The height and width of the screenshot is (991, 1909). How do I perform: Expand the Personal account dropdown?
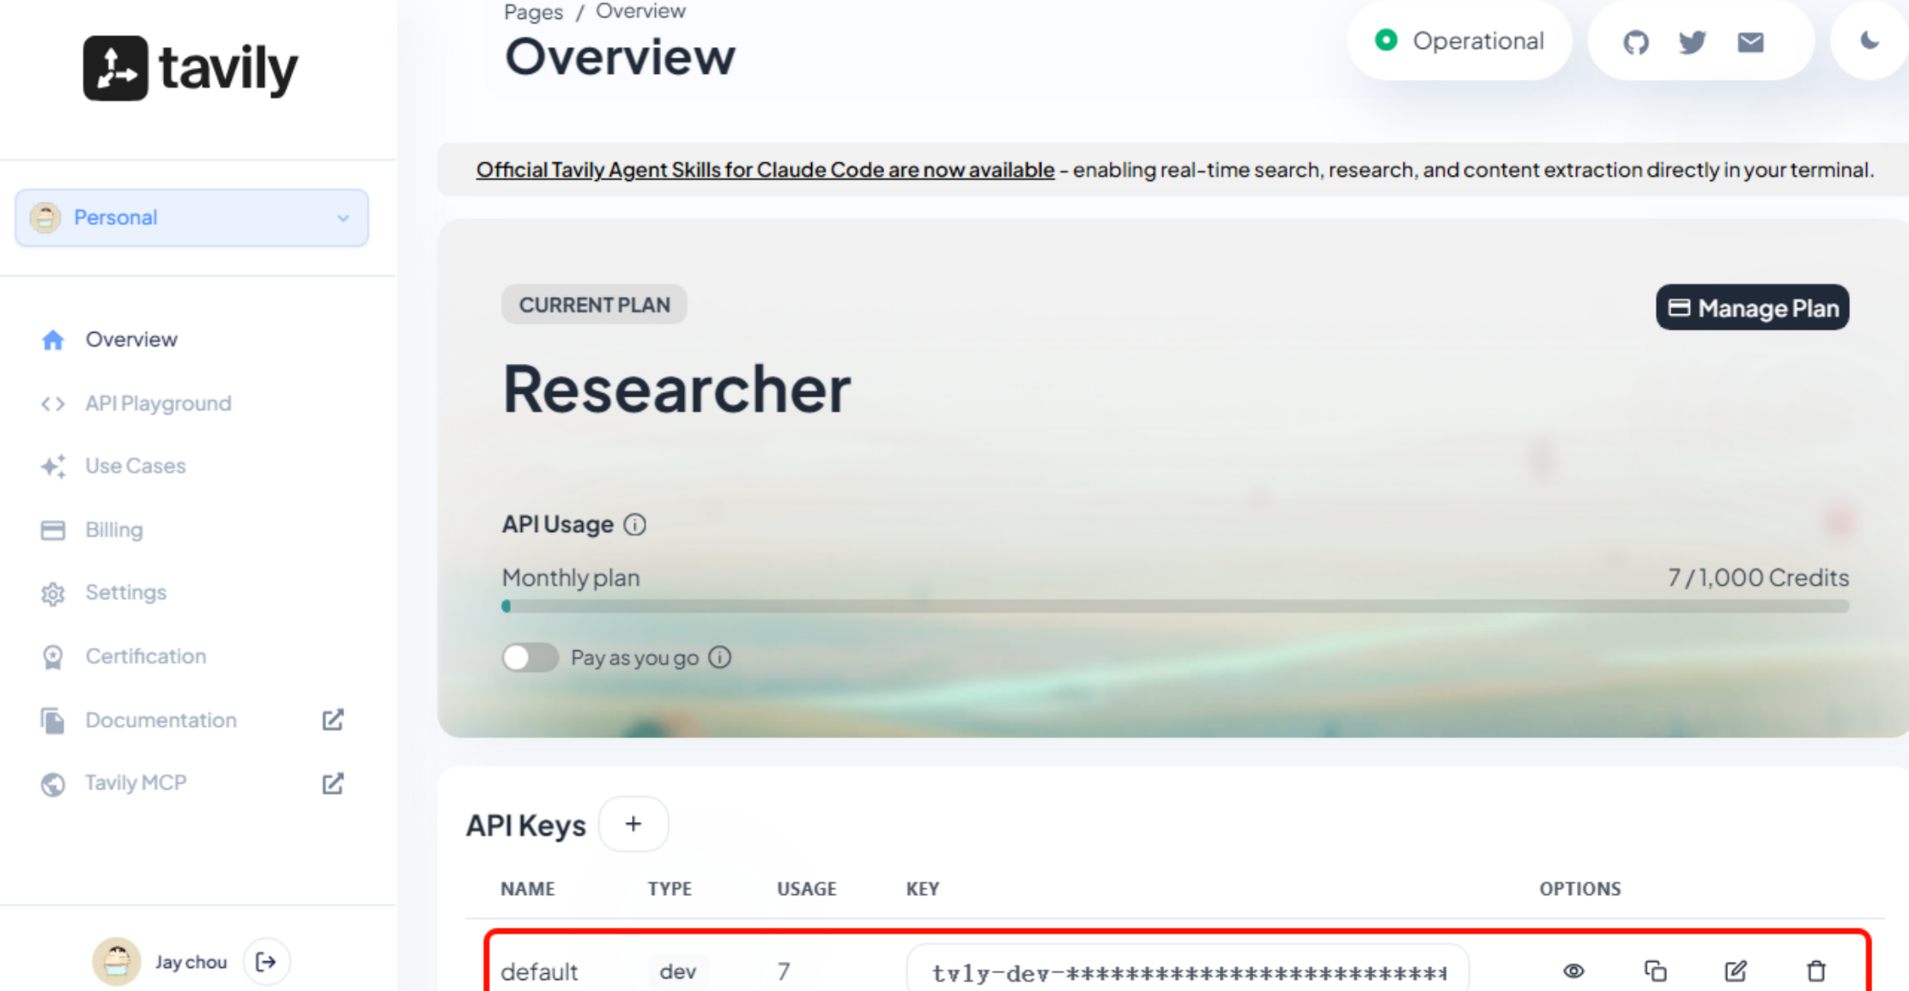191,218
